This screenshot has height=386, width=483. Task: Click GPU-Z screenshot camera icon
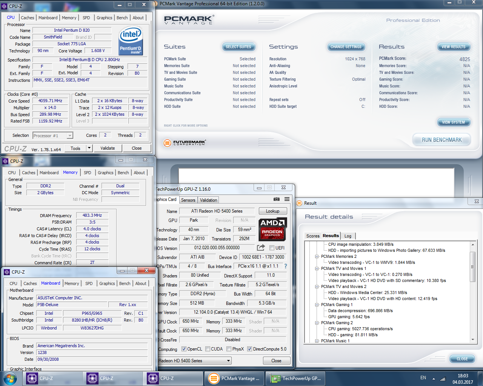point(277,199)
